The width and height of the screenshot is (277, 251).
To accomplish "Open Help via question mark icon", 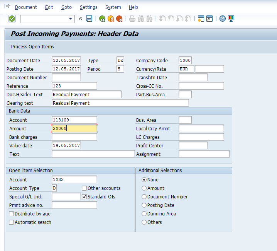I will pyautogui.click(x=223, y=19).
